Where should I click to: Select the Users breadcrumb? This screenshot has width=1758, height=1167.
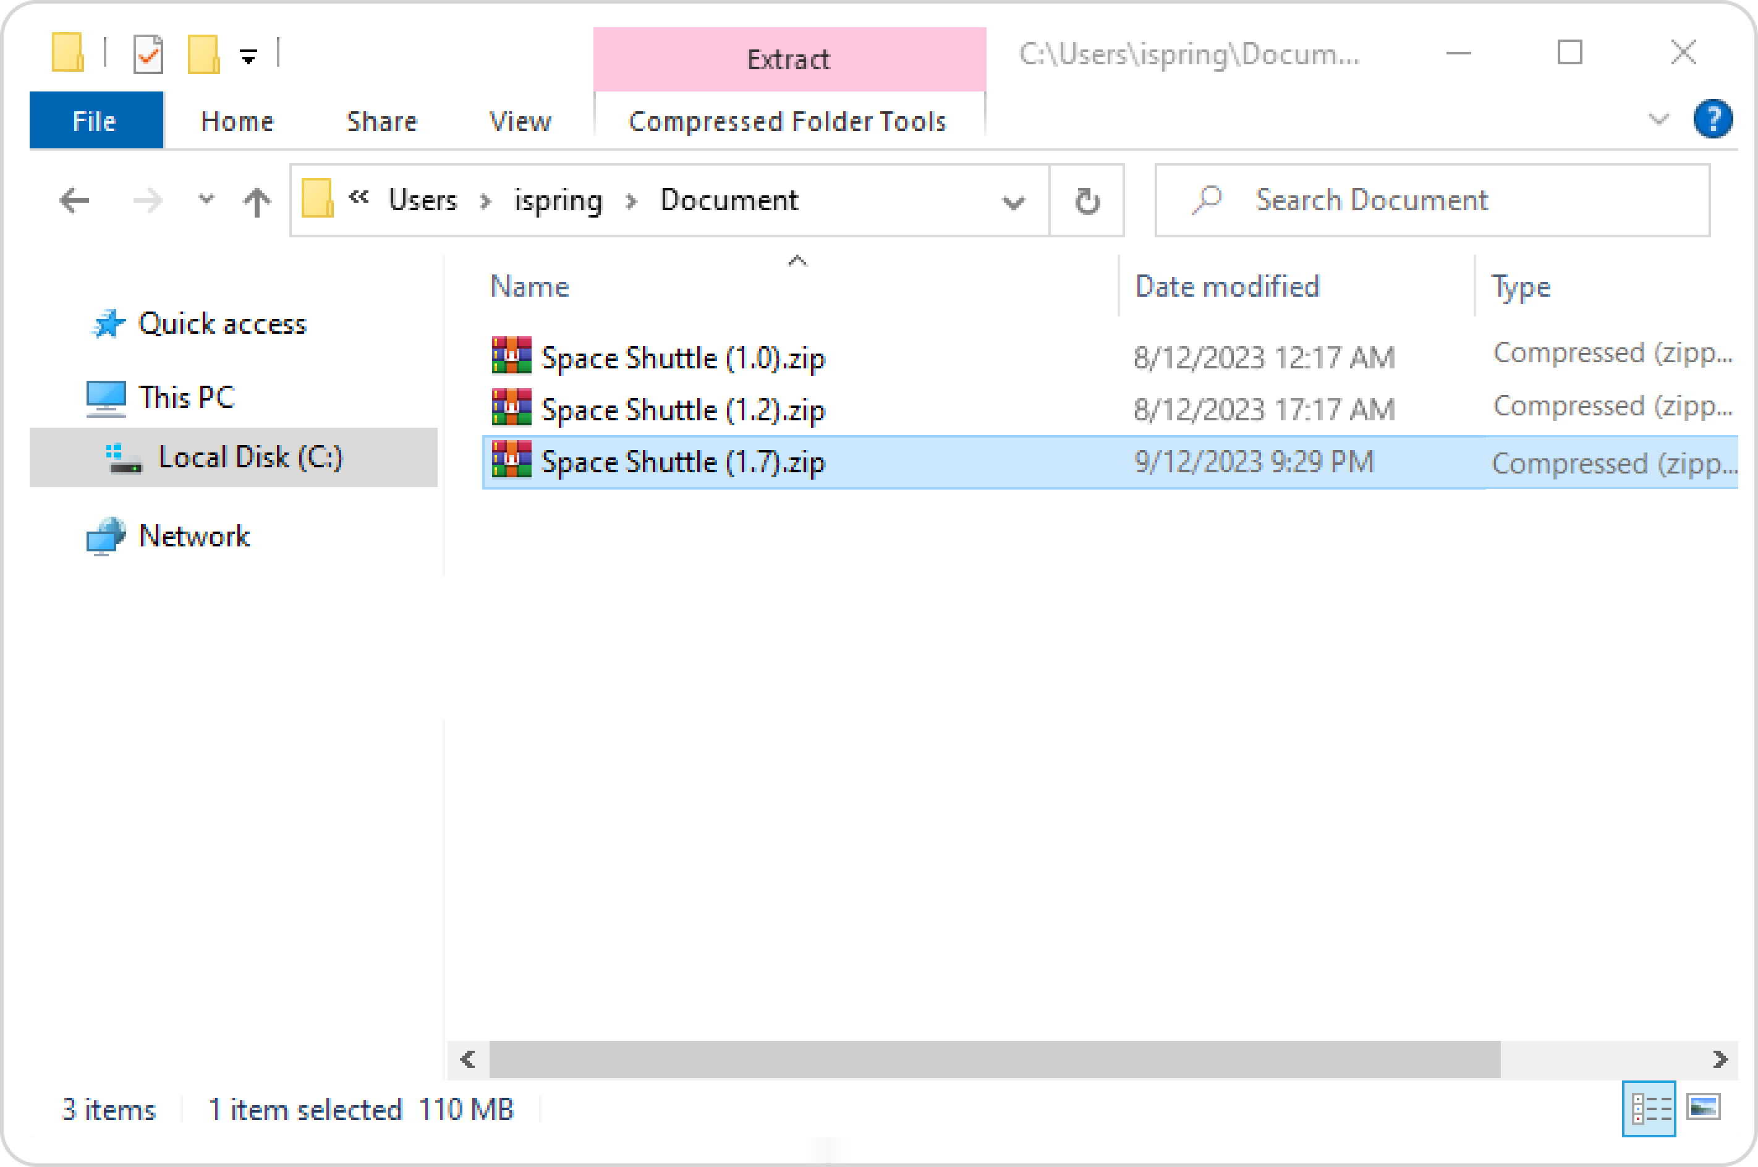[x=423, y=200]
